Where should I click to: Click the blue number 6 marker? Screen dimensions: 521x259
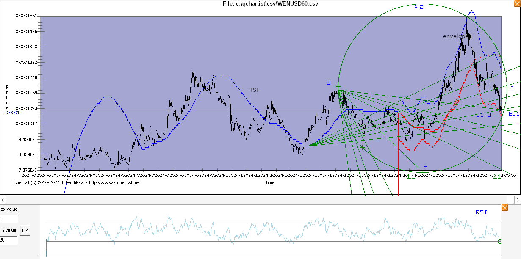click(425, 165)
